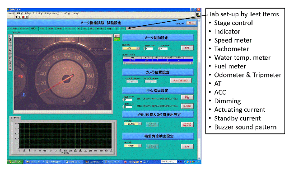Screen dimensions: 289x171
Task: Open the 表示 (View) menu
Action: pyautogui.click(x=28, y=13)
